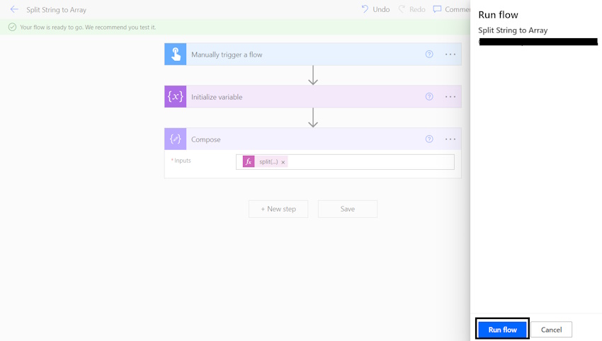Remove the split(...) expression token

283,162
